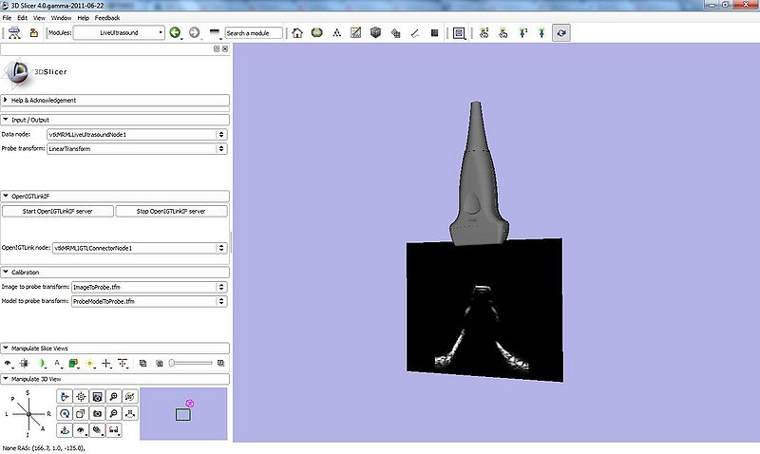Click Stop OpenIGTLinkIF server button

[172, 211]
